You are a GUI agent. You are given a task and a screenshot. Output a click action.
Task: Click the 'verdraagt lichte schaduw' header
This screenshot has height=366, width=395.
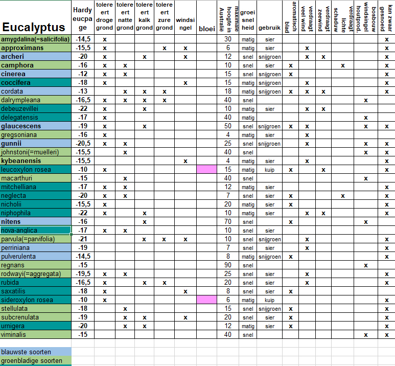[342, 17]
